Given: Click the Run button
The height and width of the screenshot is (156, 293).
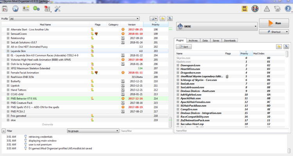Looking at the screenshot, I should (x=274, y=23).
